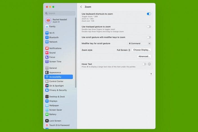
Task: Open Siri & Spotlight icon
Action: coord(47,86)
